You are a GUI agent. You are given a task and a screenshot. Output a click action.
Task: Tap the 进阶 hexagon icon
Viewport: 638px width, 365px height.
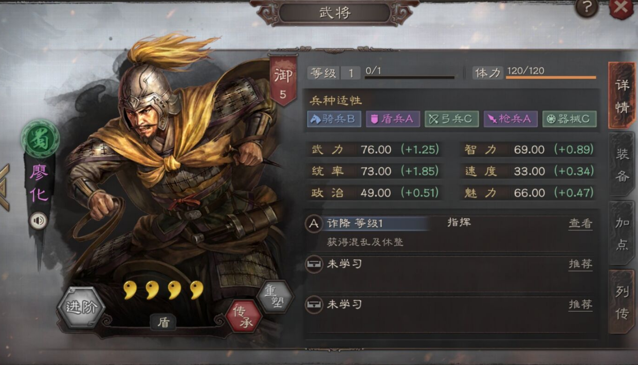click(81, 308)
